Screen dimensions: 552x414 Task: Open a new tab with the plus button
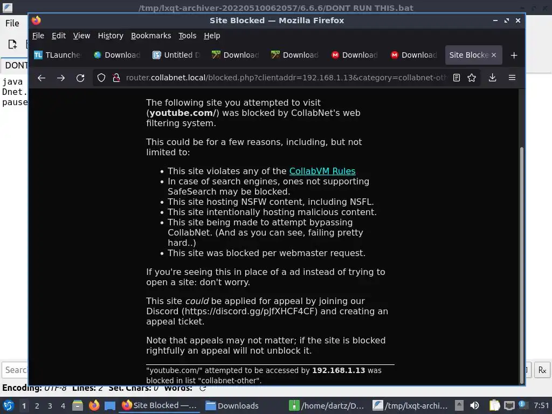(x=514, y=56)
